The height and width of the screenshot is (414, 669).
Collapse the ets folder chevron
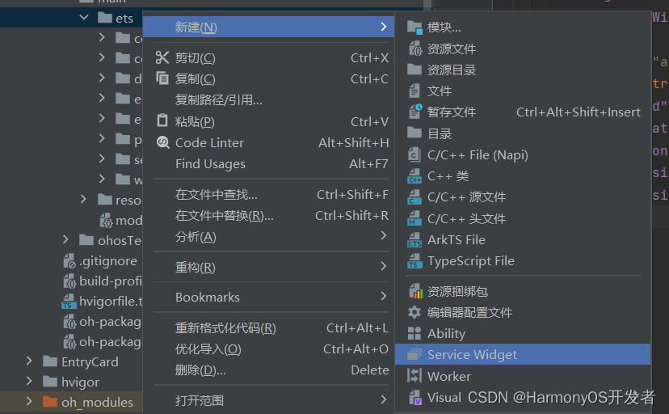pyautogui.click(x=84, y=18)
